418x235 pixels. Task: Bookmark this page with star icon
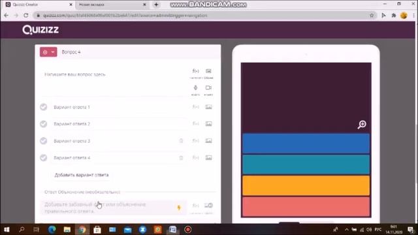coord(372,16)
